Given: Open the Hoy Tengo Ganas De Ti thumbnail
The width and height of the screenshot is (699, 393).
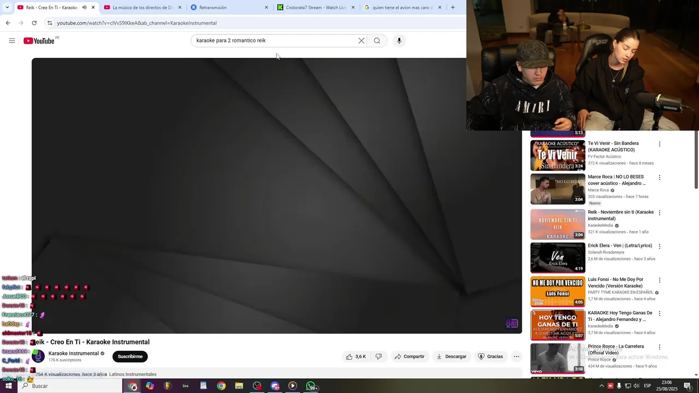Looking at the screenshot, I should 558,325.
